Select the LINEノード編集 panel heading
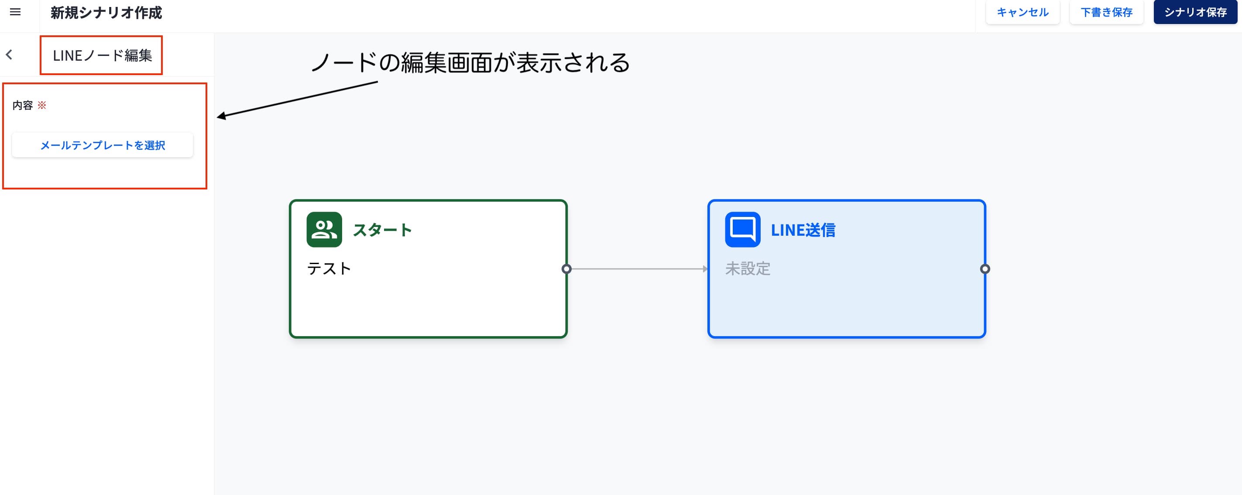Image resolution: width=1242 pixels, height=495 pixels. [102, 55]
